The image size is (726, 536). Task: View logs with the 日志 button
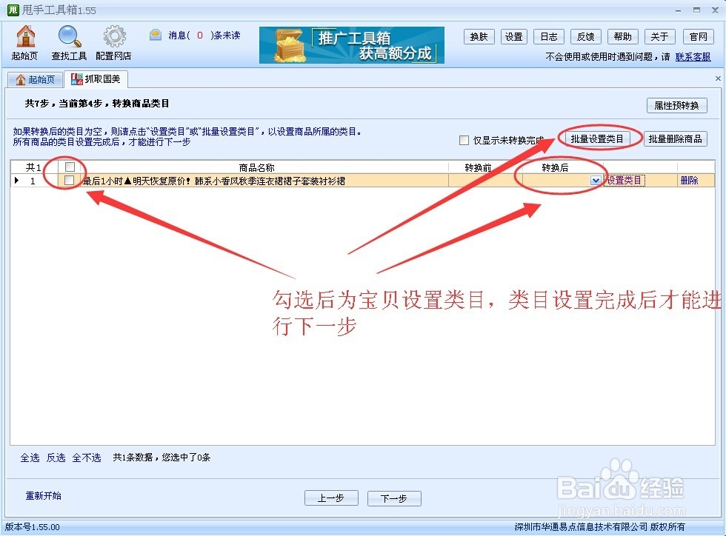point(548,36)
